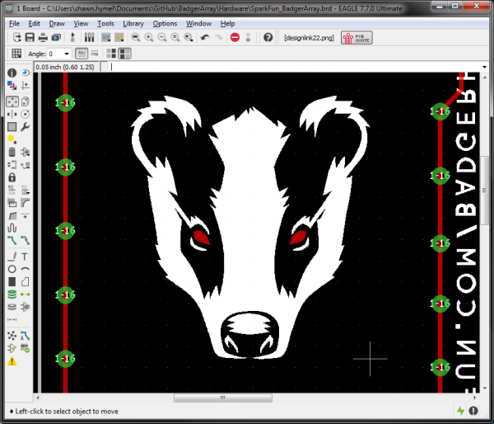Screen dimensions: 494x424
Task: Select the Move tool
Action: click(12, 101)
